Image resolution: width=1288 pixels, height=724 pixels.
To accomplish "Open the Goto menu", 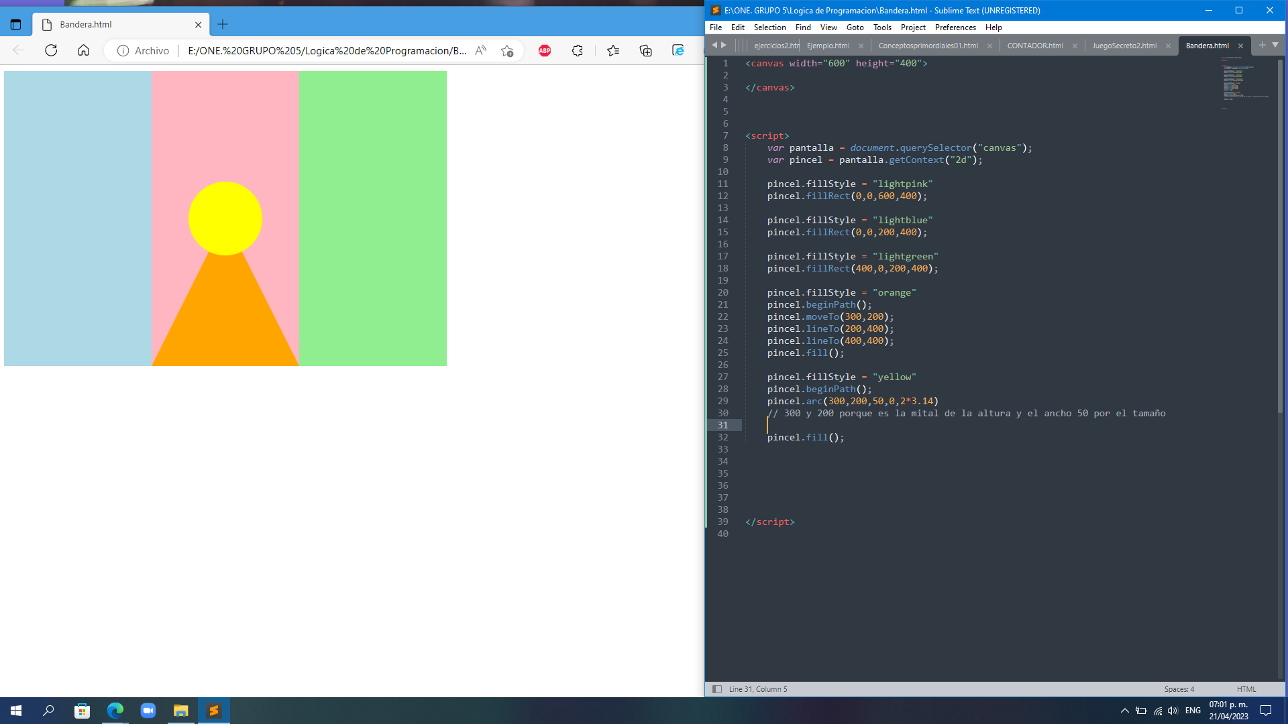I will (855, 27).
